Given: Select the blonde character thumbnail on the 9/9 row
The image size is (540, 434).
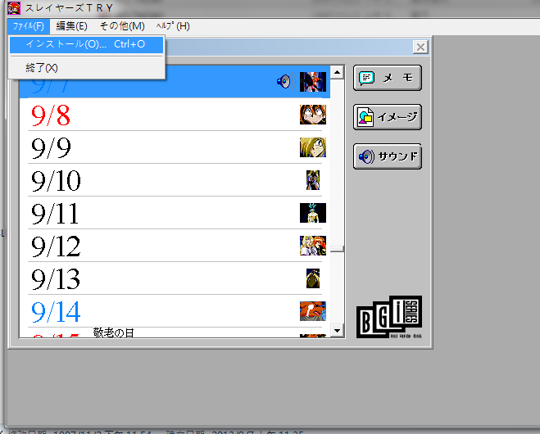Looking at the screenshot, I should 313,147.
